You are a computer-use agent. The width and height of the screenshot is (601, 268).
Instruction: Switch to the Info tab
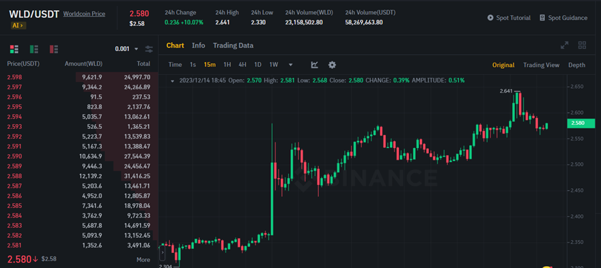199,45
